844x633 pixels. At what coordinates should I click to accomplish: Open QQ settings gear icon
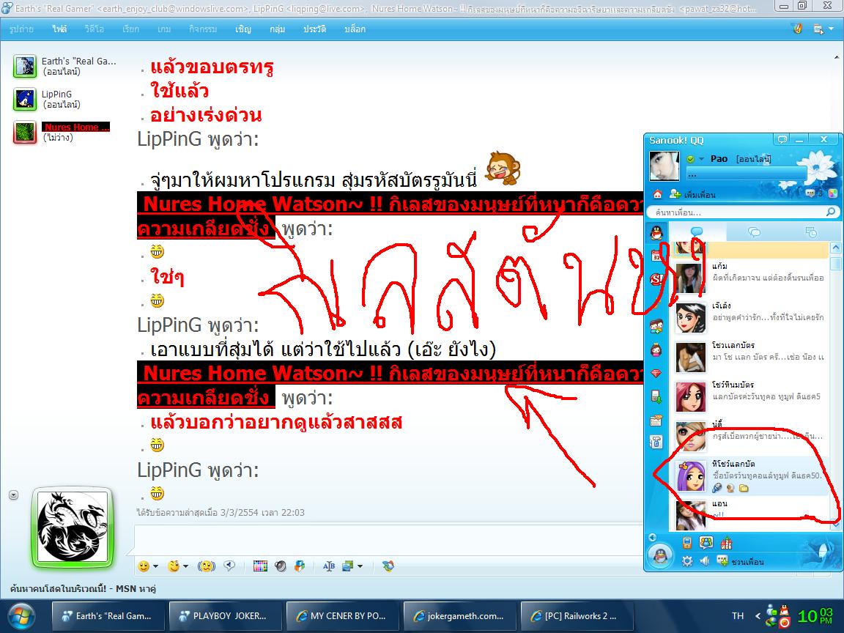(687, 561)
